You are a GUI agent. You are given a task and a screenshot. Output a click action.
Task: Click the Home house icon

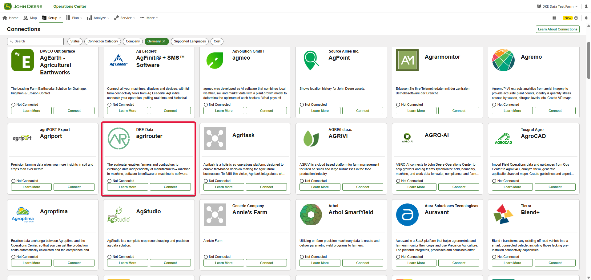pos(5,18)
